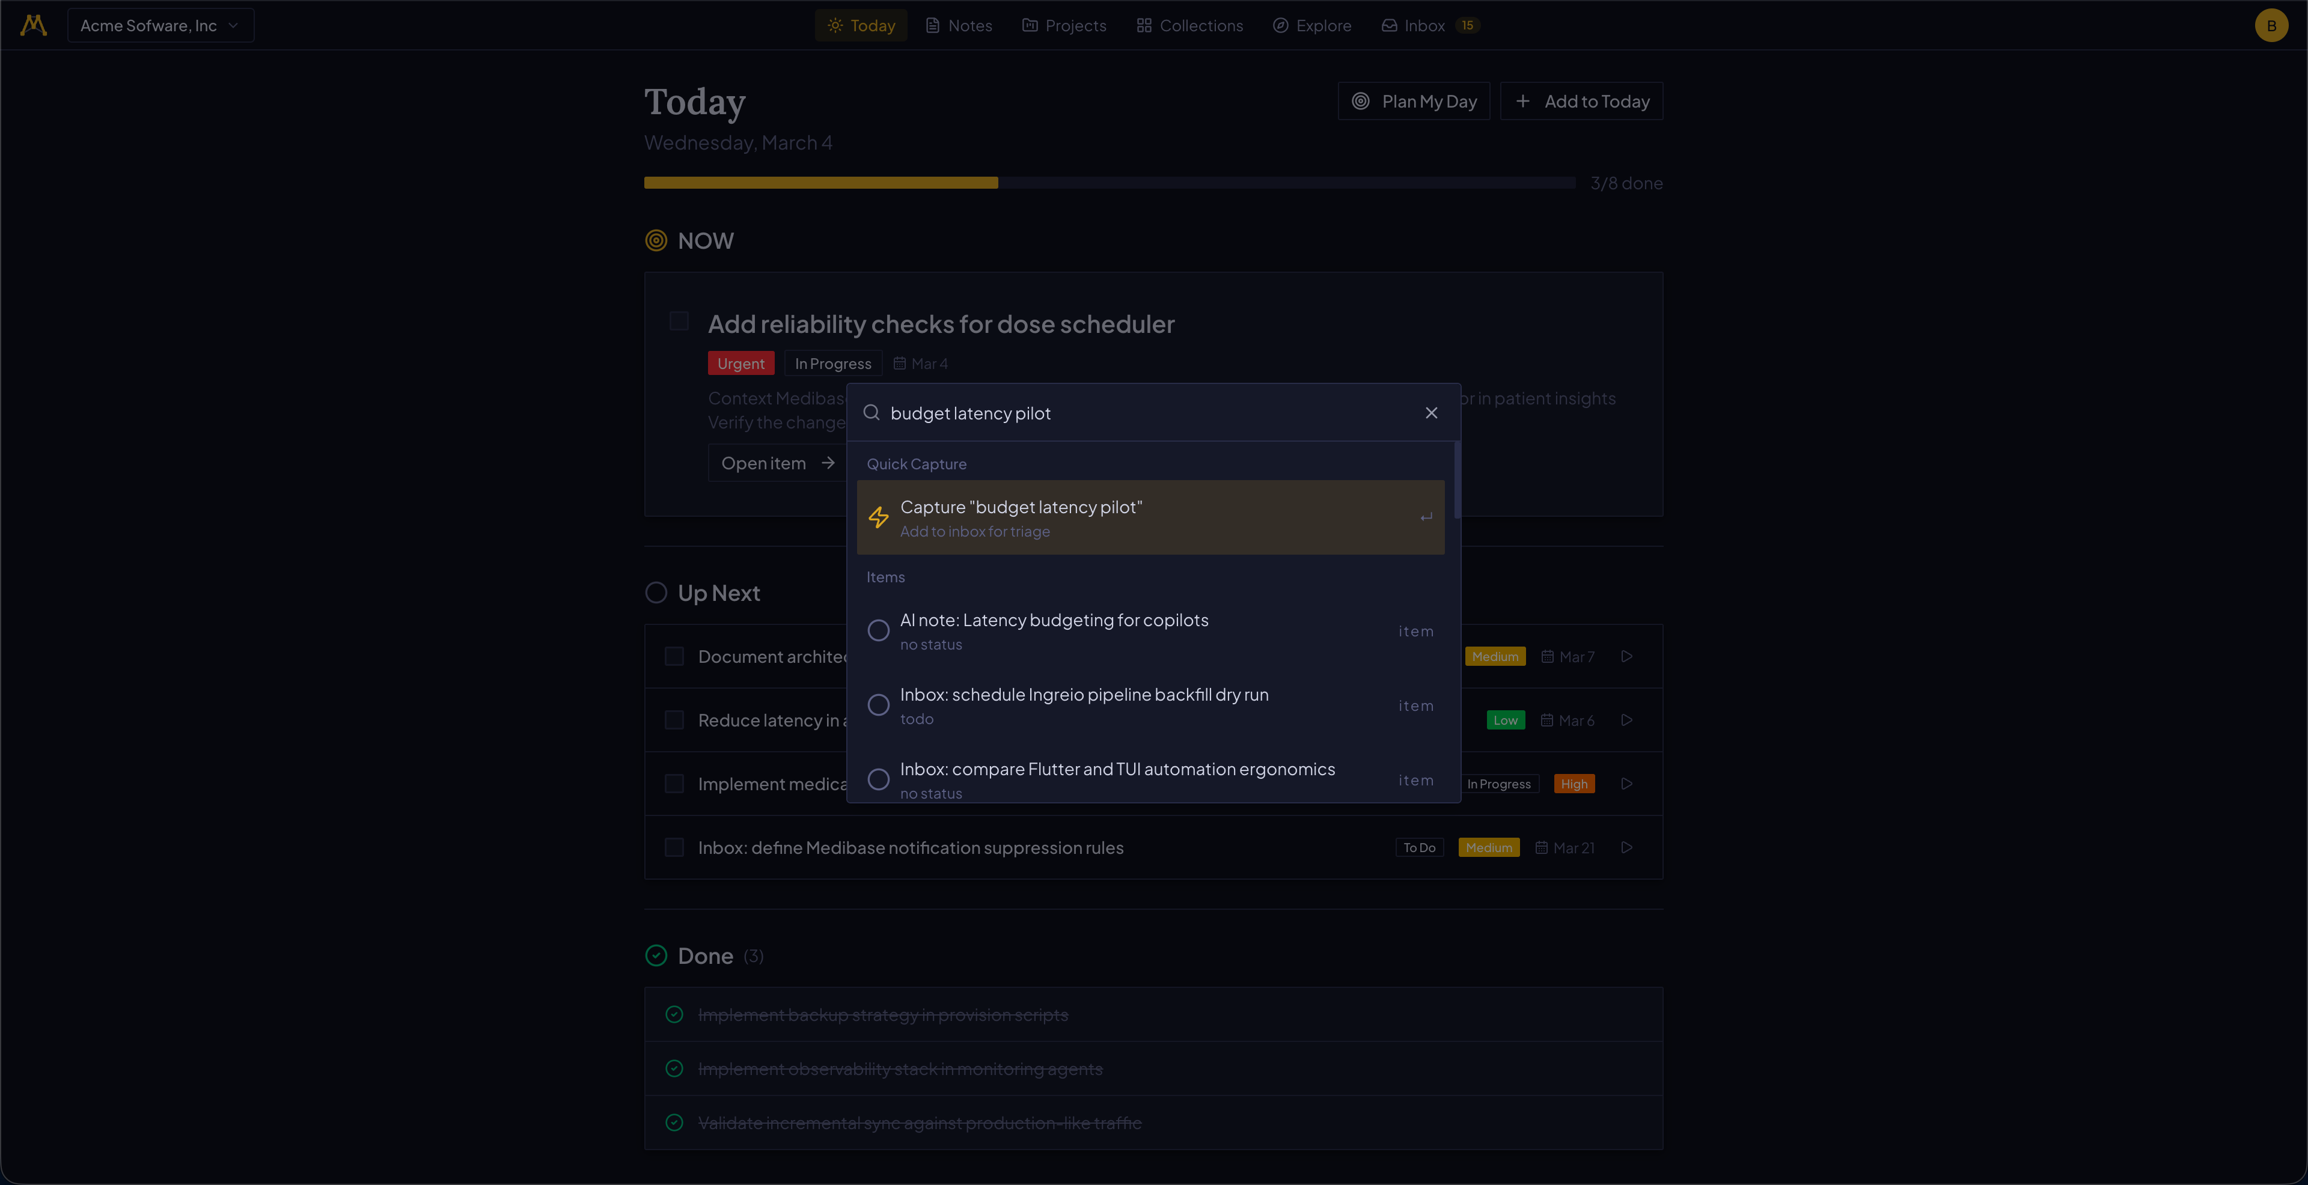Tick the 'Reduce latency' task checkbox
Viewport: 2308px width, 1185px height.
pyautogui.click(x=674, y=719)
